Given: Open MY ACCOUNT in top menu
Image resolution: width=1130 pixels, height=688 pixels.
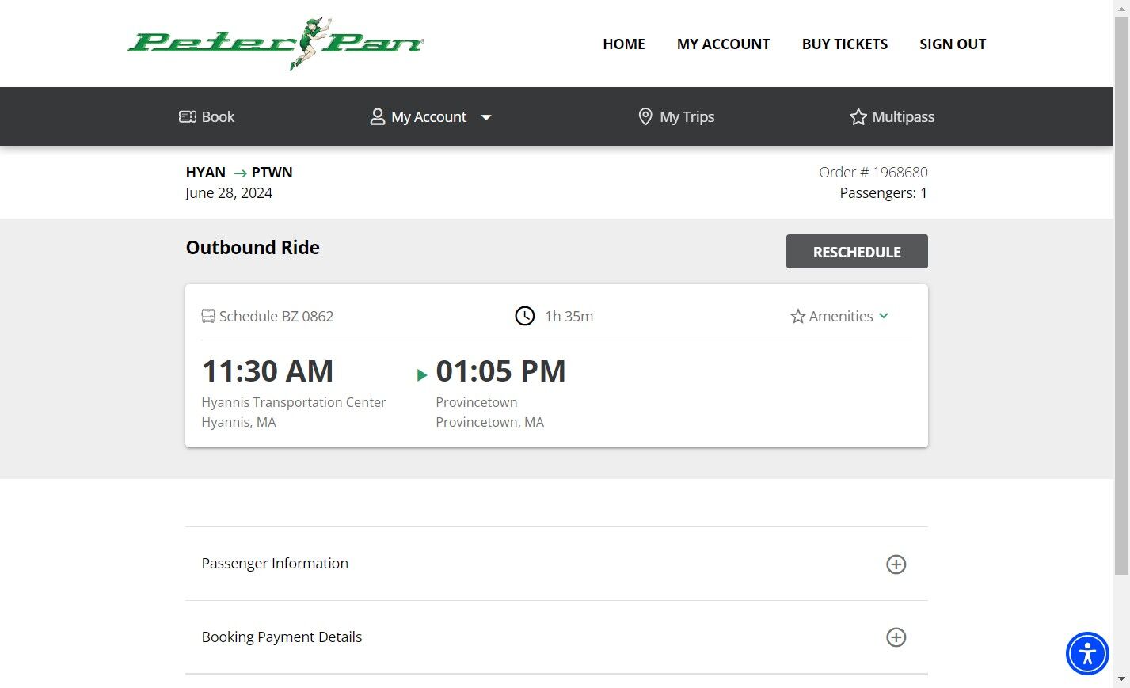Looking at the screenshot, I should click(x=723, y=44).
